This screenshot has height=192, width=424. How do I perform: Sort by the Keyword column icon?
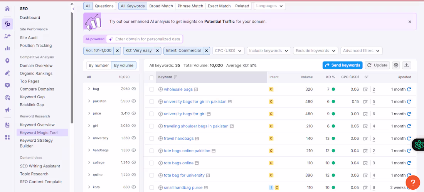tap(175, 77)
